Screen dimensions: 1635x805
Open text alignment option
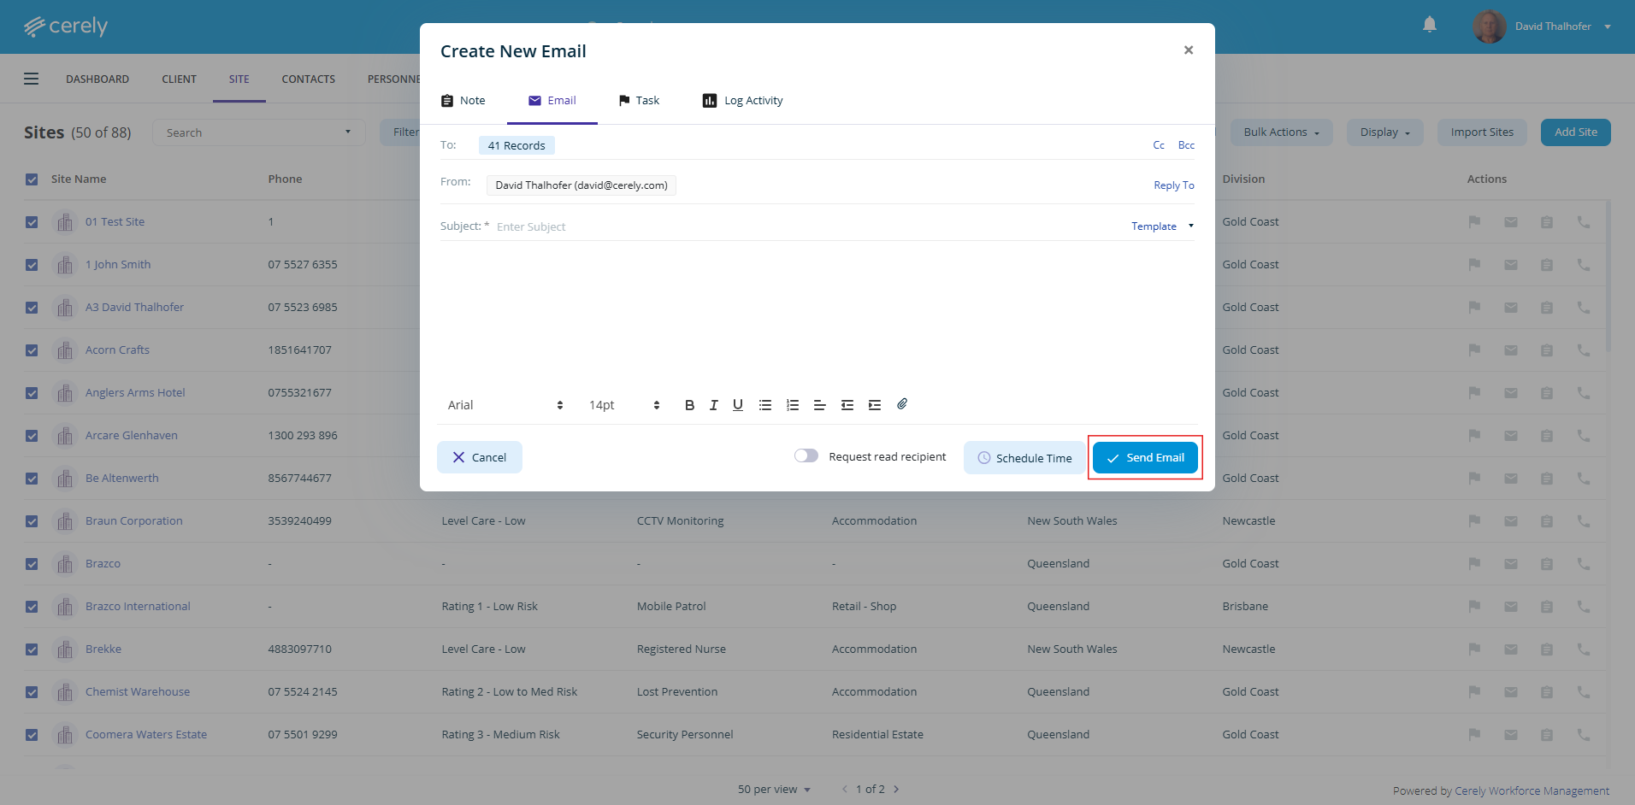click(x=819, y=405)
